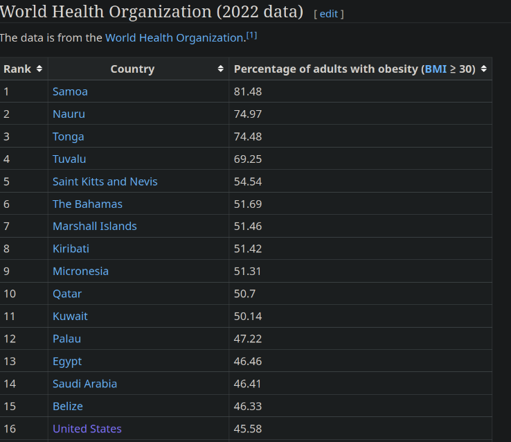Open the Egypt country link
Viewport: 511px width, 442px height.
67,362
